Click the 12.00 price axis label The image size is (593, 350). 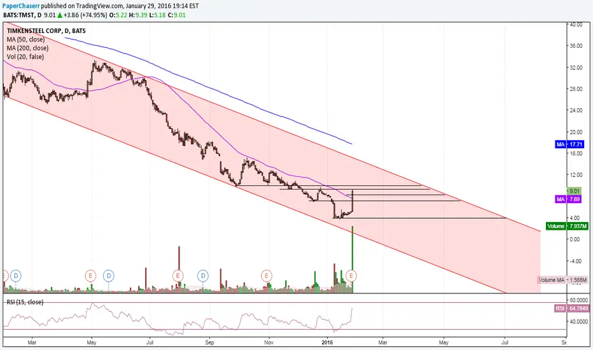click(576, 175)
